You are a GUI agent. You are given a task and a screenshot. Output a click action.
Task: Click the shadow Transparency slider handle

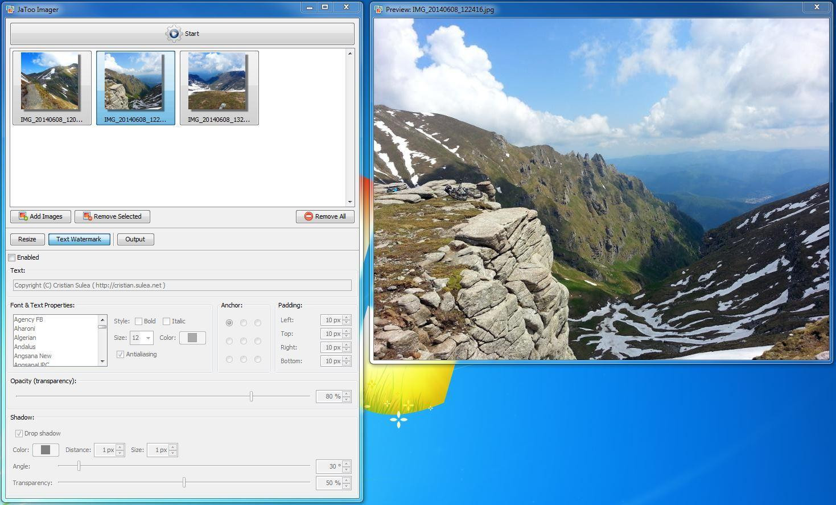[x=184, y=483]
